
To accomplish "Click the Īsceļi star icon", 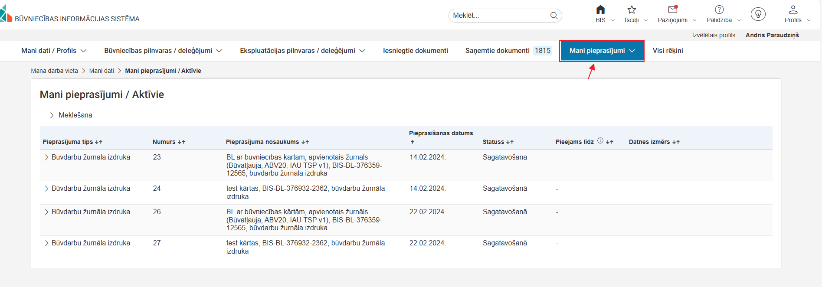I will (x=632, y=10).
